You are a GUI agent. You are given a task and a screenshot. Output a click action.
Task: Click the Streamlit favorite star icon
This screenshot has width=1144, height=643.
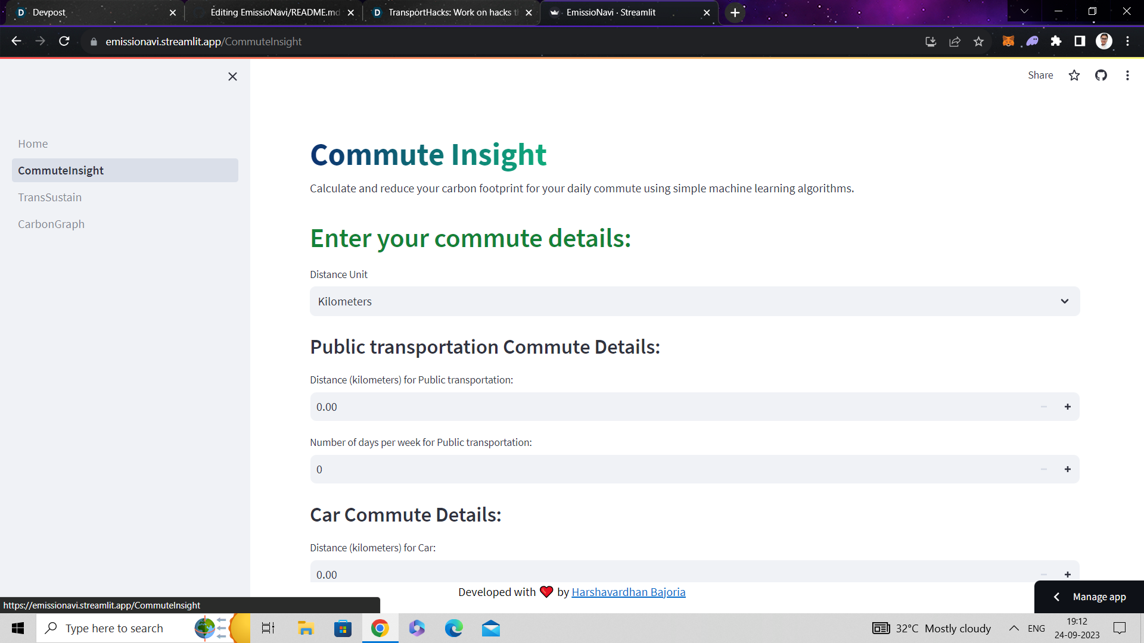(1074, 76)
